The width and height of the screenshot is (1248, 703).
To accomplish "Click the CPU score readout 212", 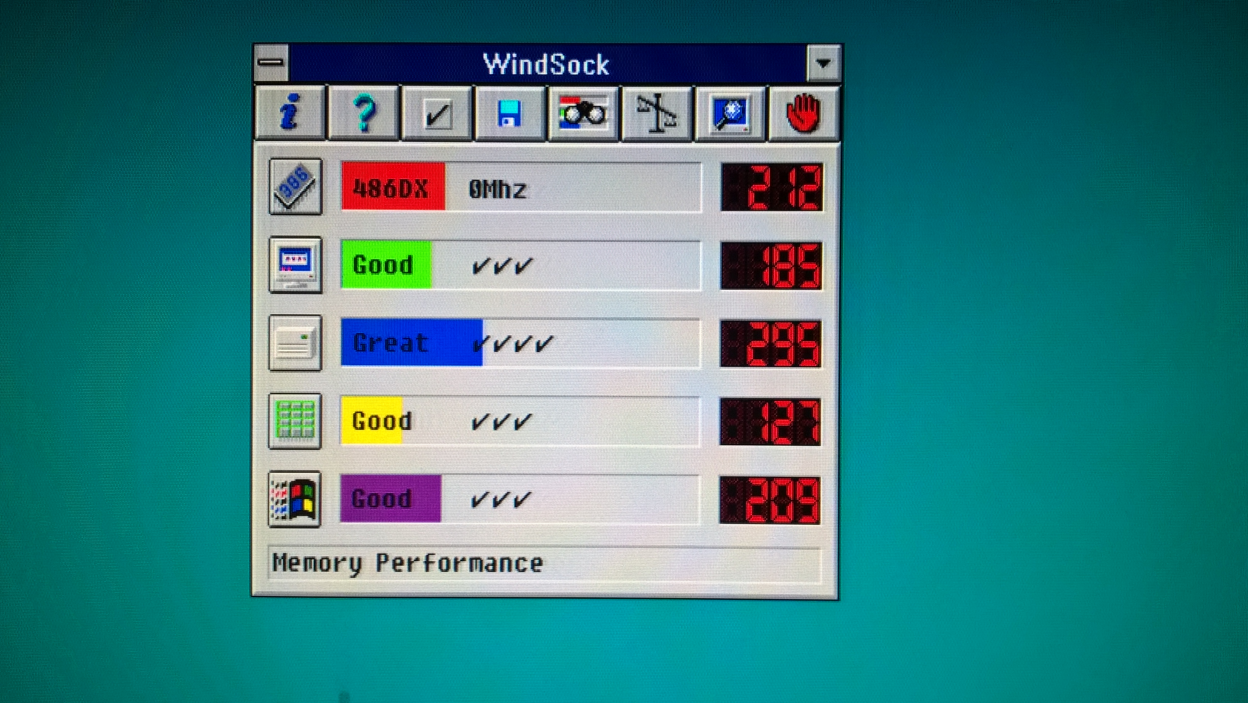I will point(772,187).
